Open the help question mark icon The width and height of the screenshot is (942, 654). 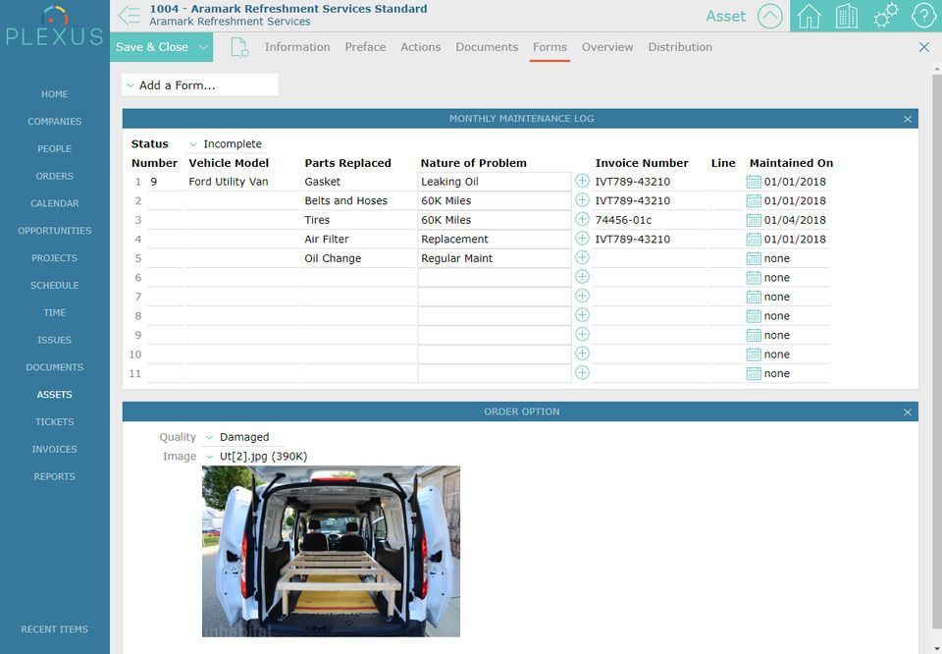click(x=923, y=16)
